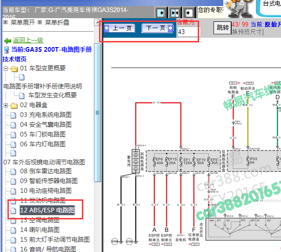The height and width of the screenshot is (252, 281).
Task: Open 06 车内灯电路图
Action: tap(43, 144)
